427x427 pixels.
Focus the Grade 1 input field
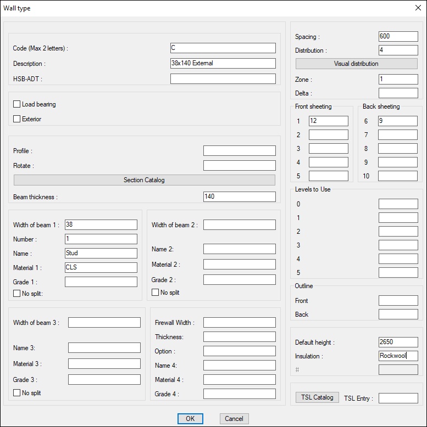pos(101,282)
